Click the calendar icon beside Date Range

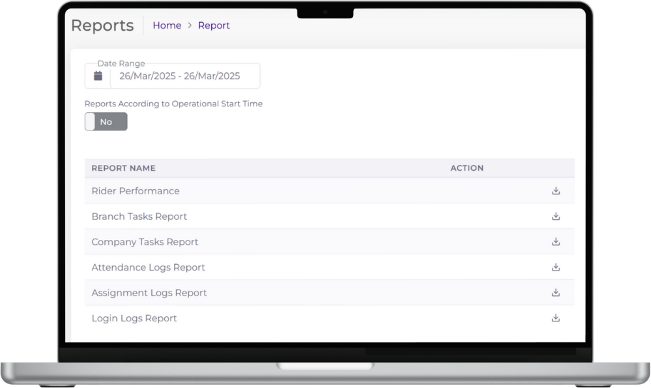(x=98, y=76)
